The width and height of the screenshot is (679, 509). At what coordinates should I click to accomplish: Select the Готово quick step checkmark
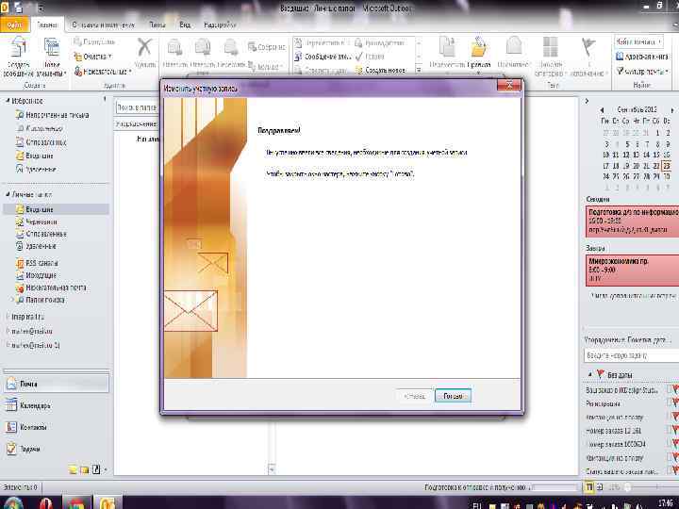click(x=370, y=57)
